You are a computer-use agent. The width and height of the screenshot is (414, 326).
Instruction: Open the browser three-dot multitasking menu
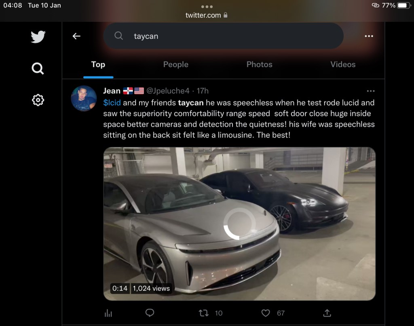tap(207, 6)
